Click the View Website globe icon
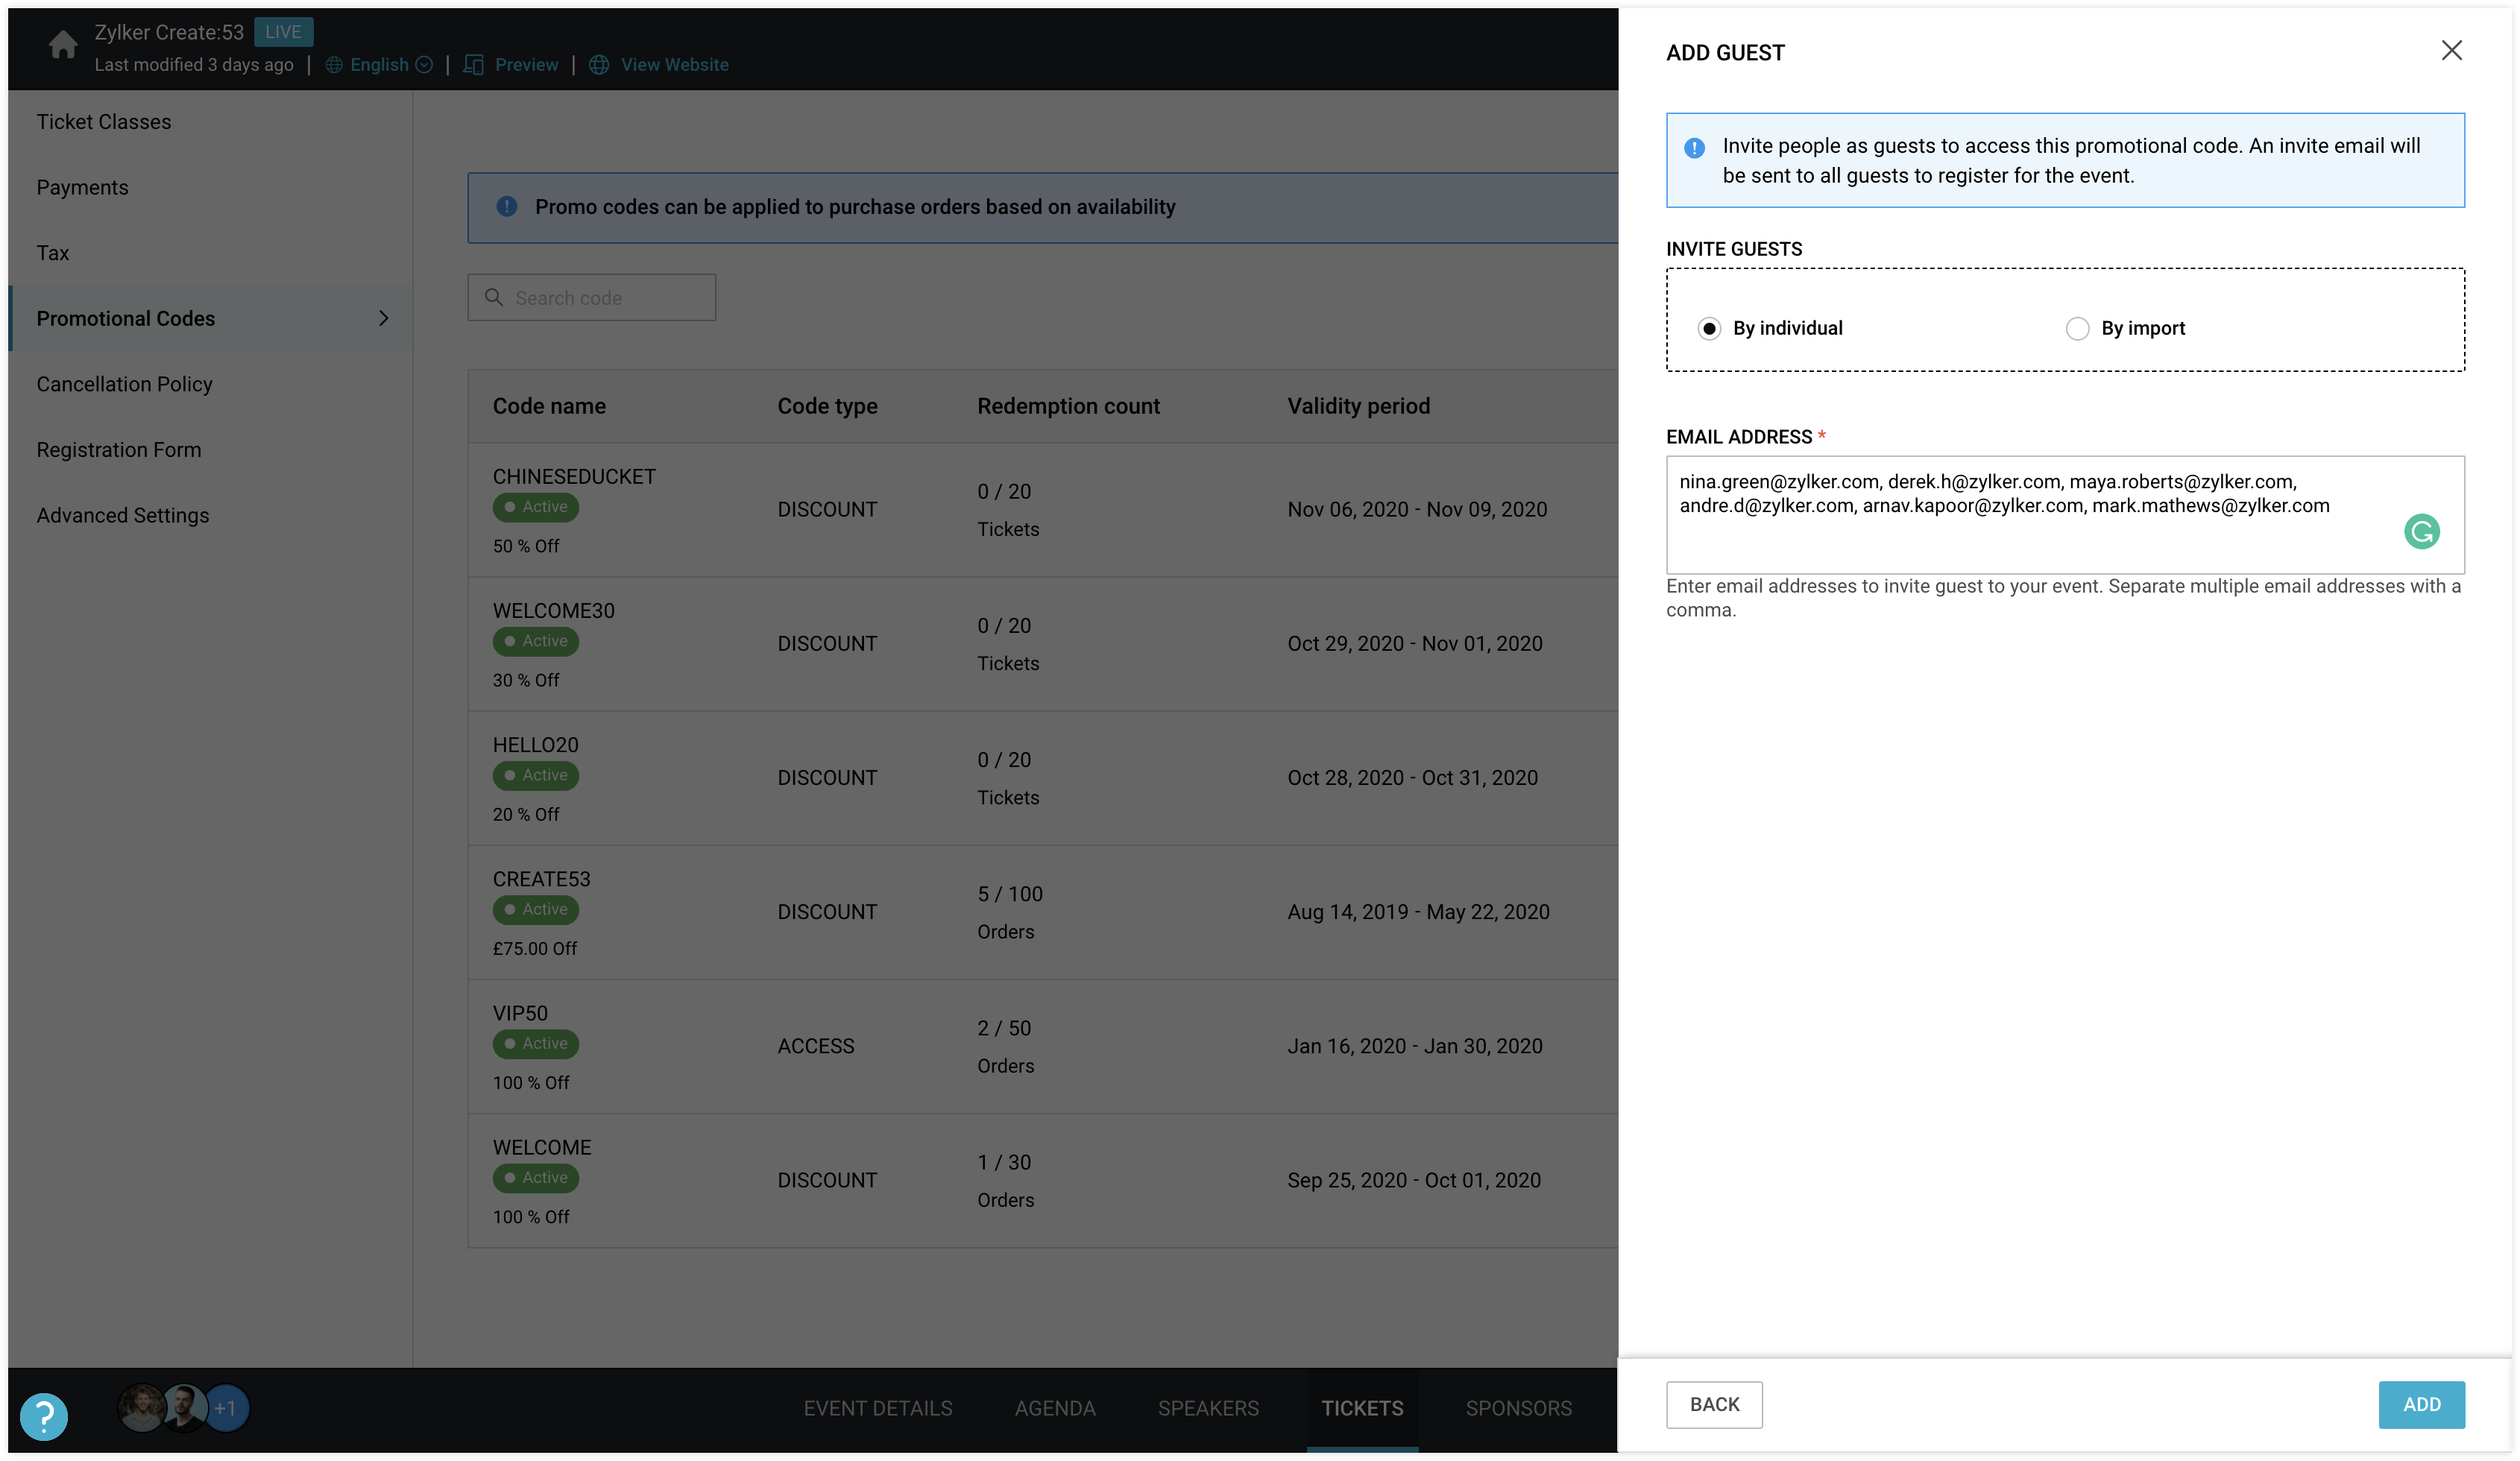The image size is (2520, 1461). 599,65
